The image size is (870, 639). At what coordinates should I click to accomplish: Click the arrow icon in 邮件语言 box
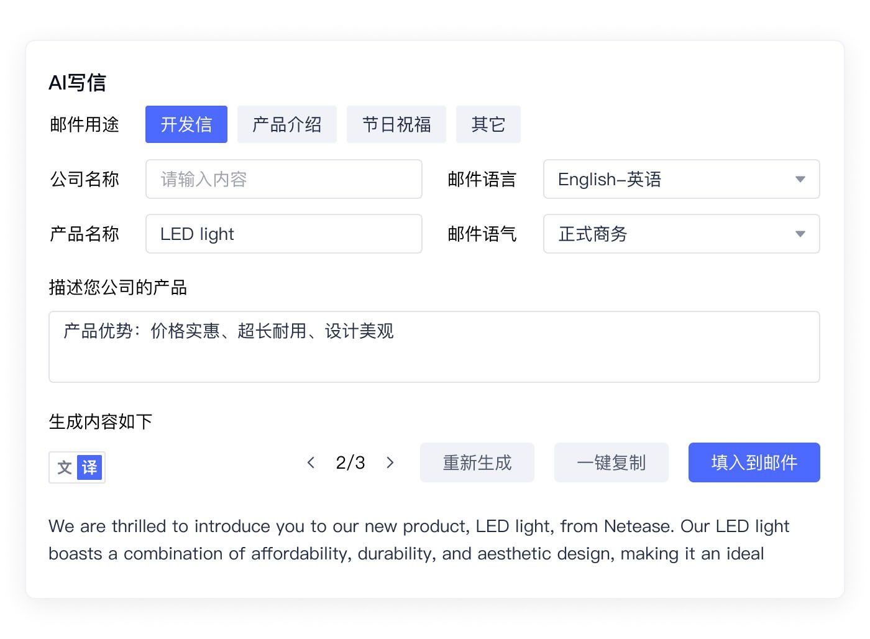(800, 179)
